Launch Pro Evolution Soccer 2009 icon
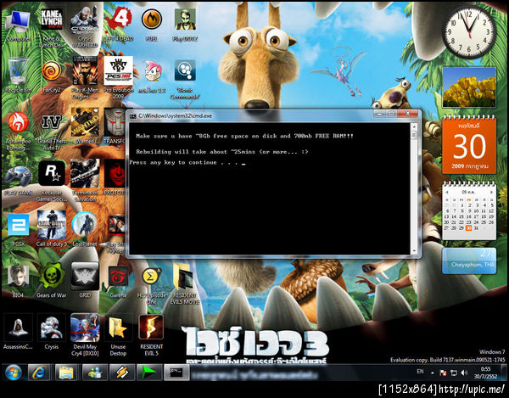This screenshot has height=398, width=509. click(x=118, y=78)
